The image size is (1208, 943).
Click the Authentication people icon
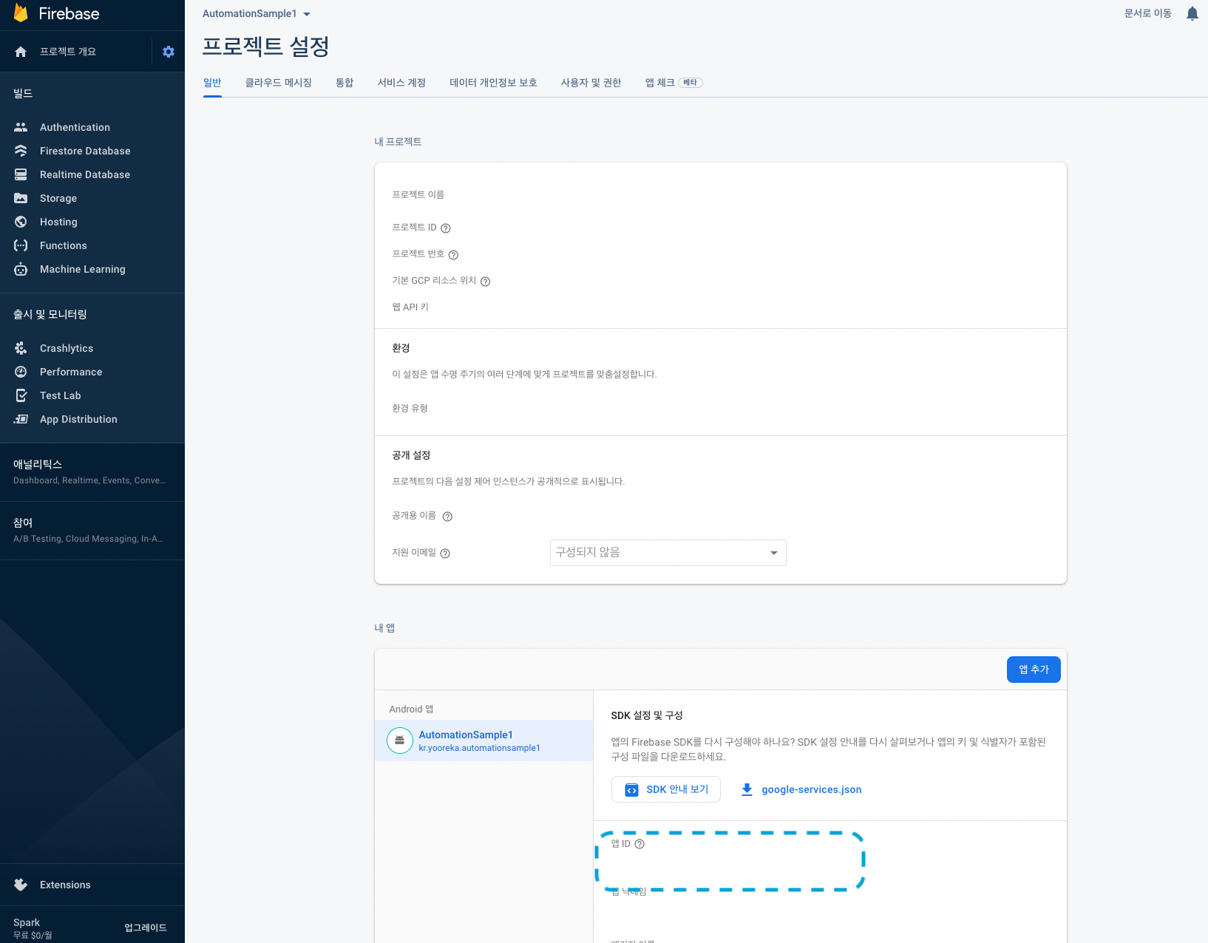21,127
